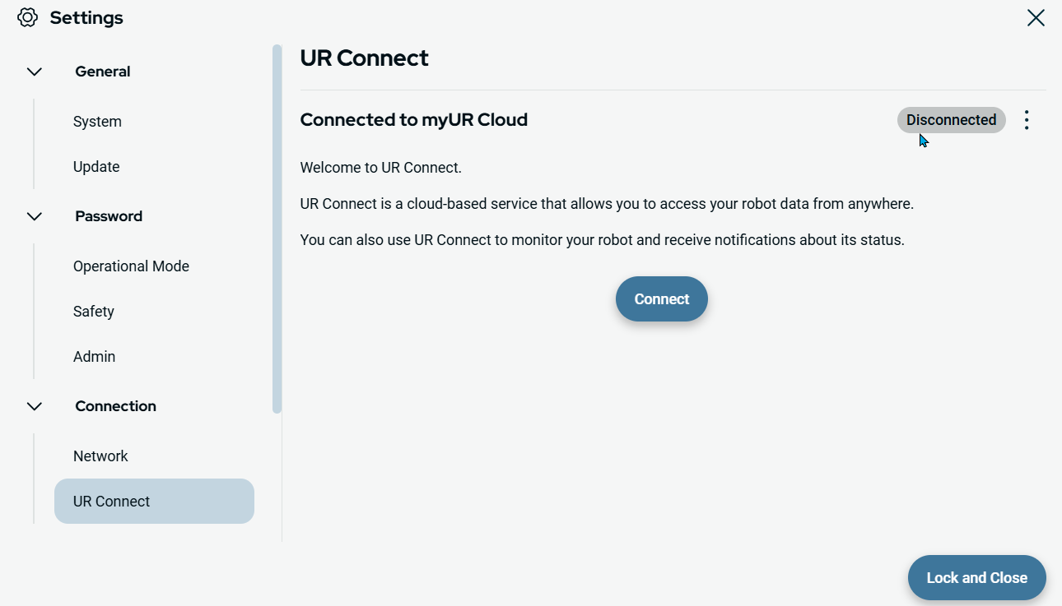The width and height of the screenshot is (1062, 606).
Task: Open the Safety password settings
Action: click(94, 312)
